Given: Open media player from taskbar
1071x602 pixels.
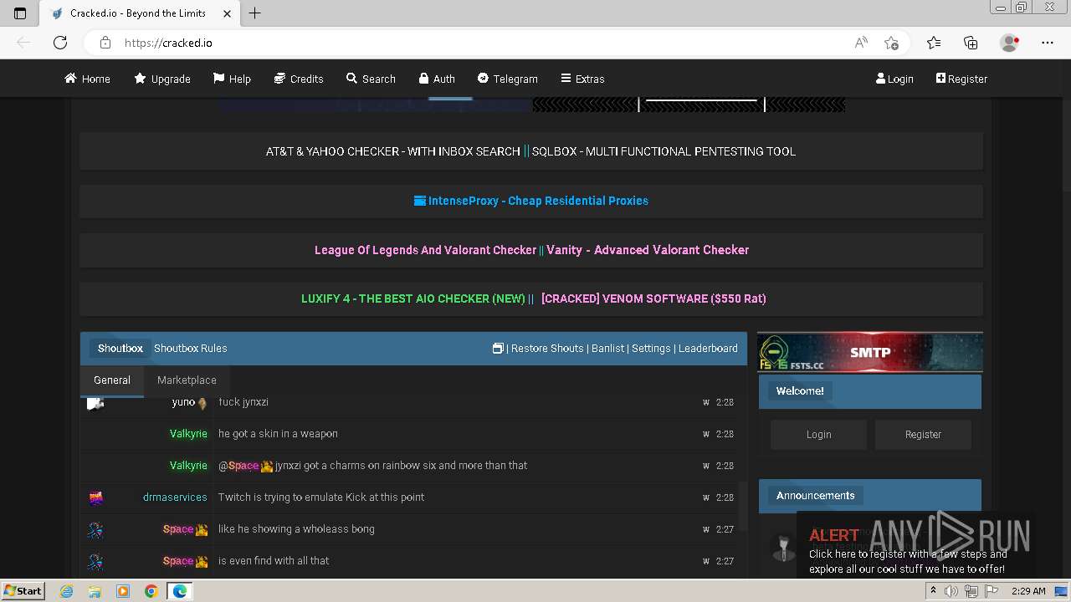Looking at the screenshot, I should coord(123,591).
